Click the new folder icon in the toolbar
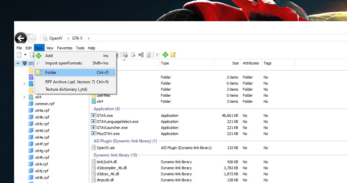Viewport: 347px width, 183px height. coord(173,55)
